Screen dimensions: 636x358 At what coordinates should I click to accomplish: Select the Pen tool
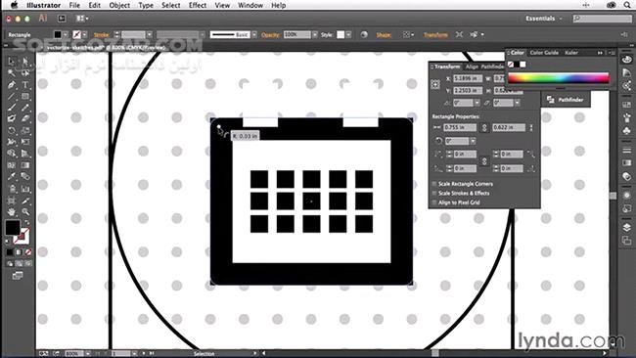point(12,85)
